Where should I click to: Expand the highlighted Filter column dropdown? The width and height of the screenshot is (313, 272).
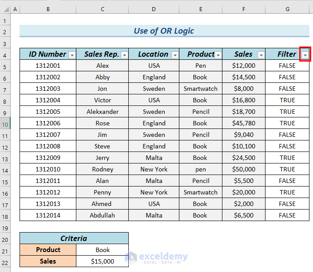click(x=305, y=55)
